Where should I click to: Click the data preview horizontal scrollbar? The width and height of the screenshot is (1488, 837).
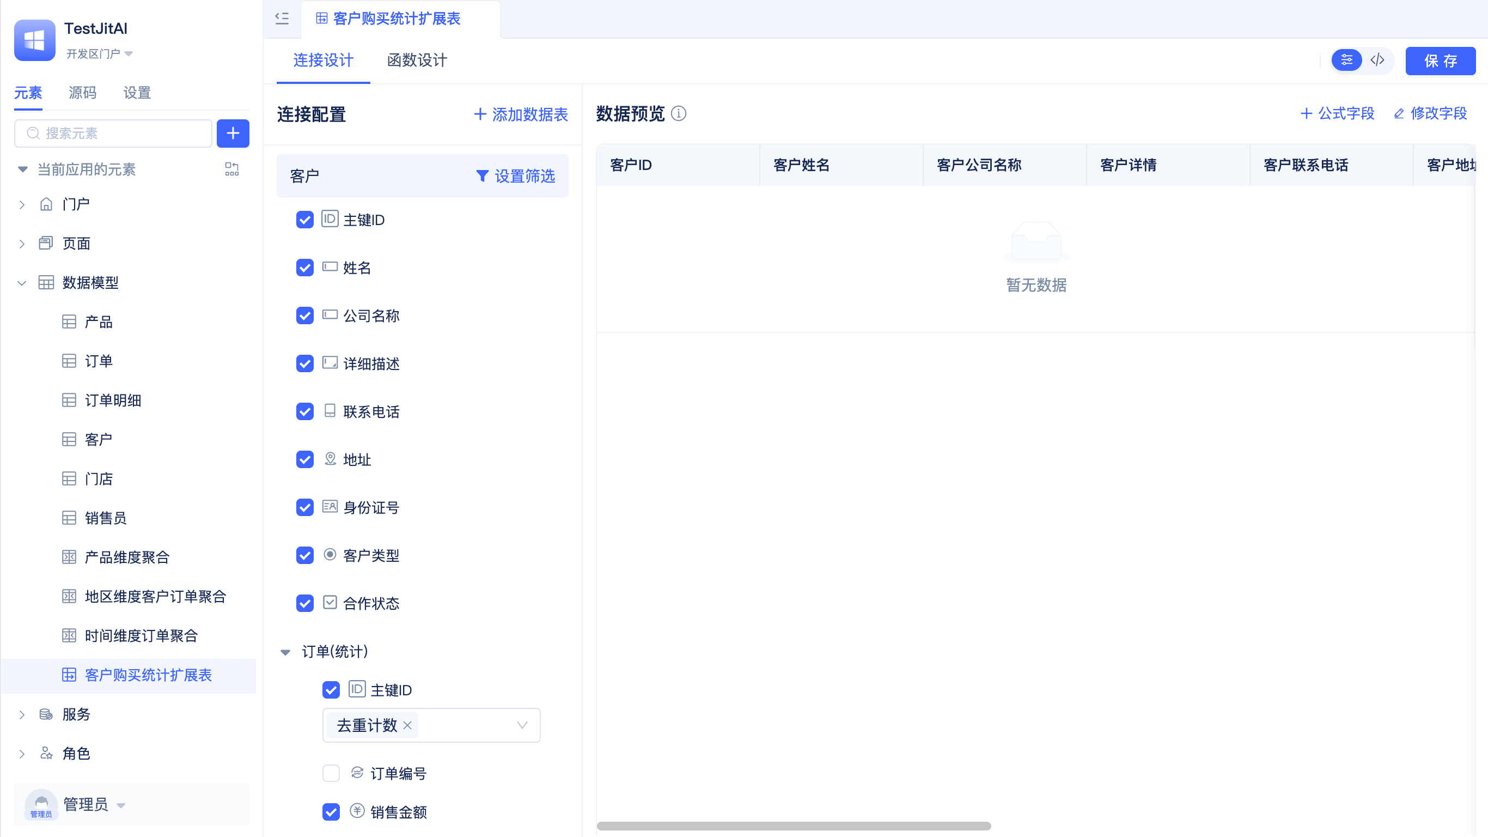coord(794,826)
